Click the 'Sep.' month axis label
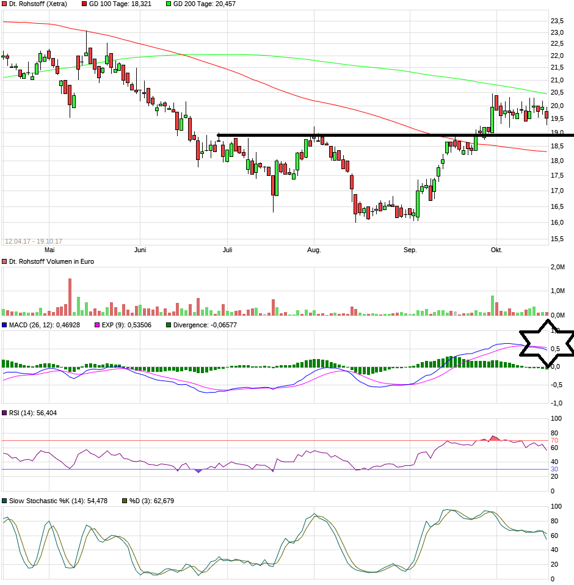The image size is (574, 585). point(410,250)
